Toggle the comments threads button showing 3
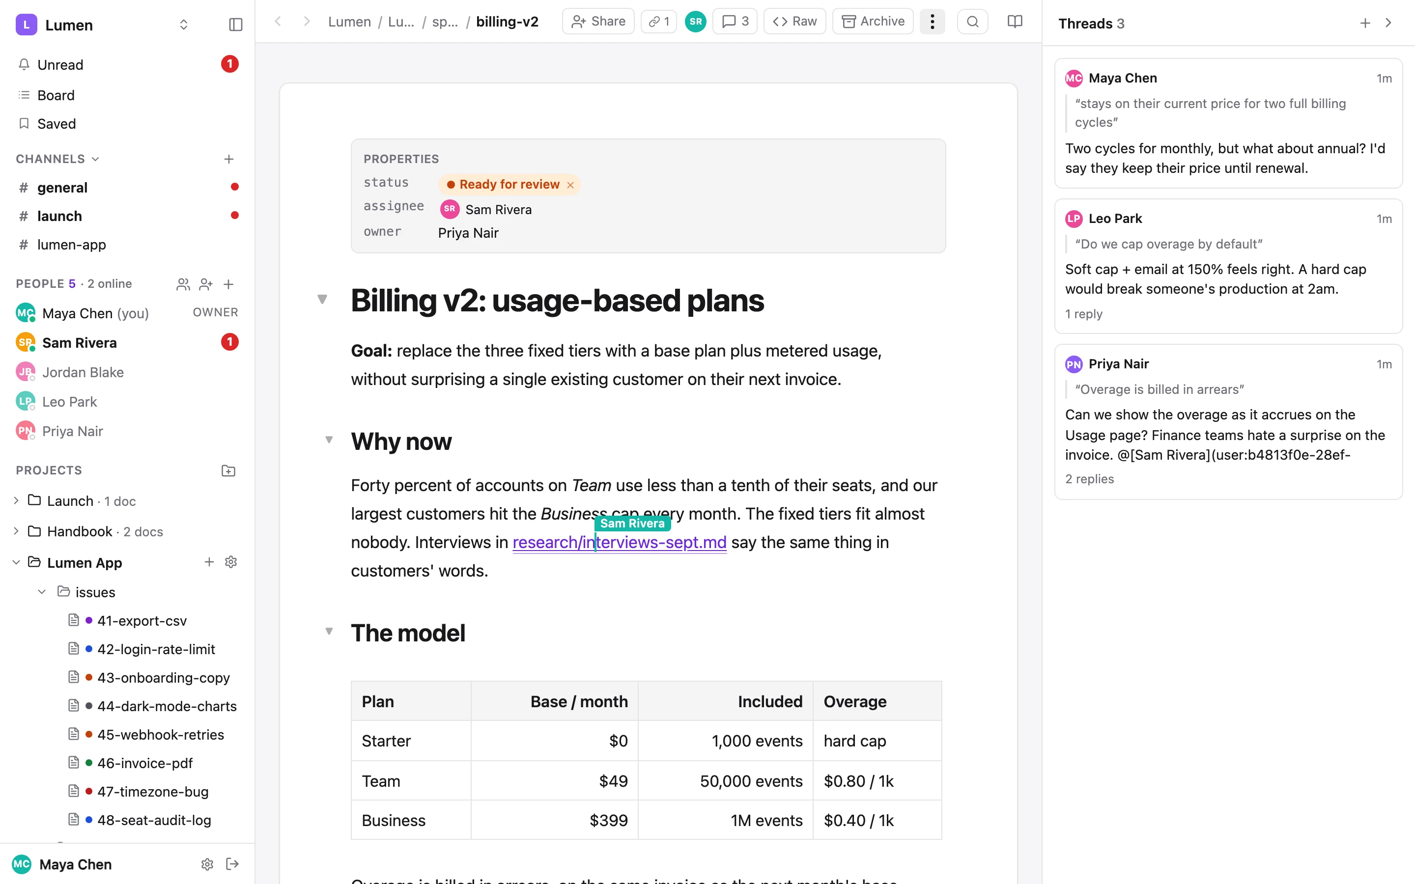1415x884 pixels. click(x=735, y=22)
